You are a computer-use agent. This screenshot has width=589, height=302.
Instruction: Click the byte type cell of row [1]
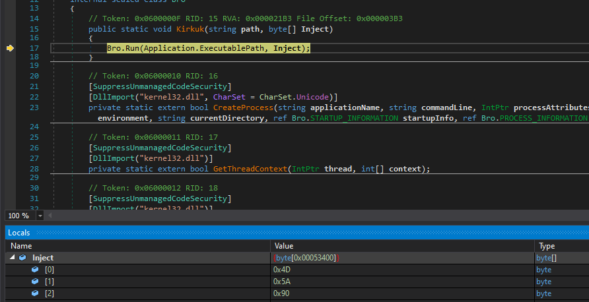tap(543, 282)
